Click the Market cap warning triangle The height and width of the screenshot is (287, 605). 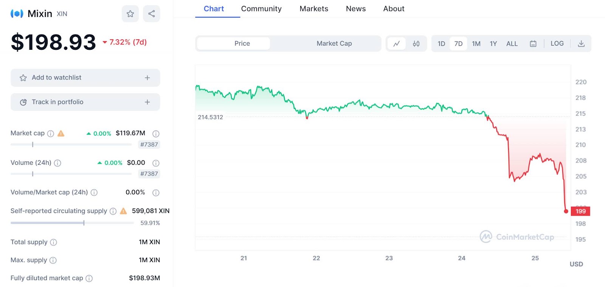click(61, 134)
